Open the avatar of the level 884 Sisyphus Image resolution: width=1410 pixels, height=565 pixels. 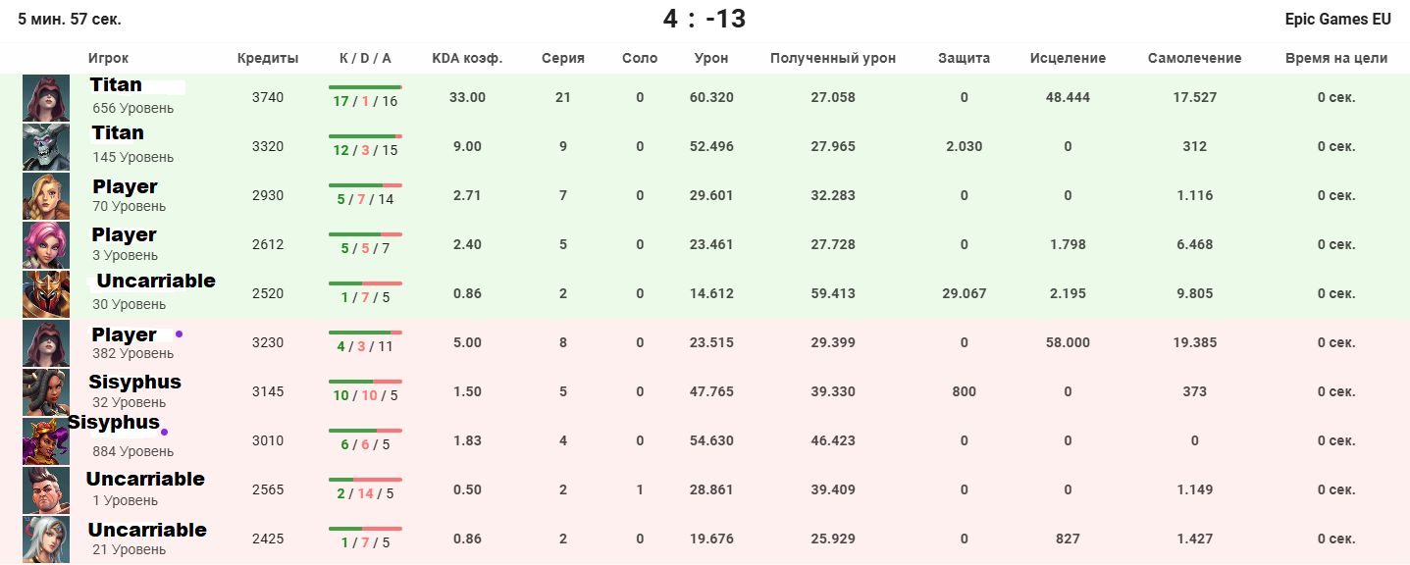pos(46,441)
